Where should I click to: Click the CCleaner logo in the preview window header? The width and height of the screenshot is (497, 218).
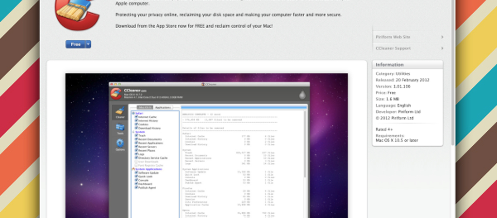click(x=116, y=93)
